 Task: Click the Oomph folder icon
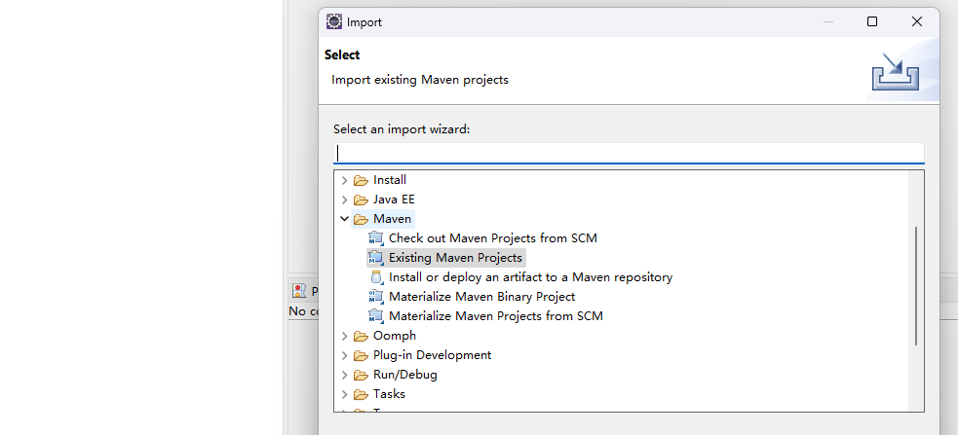(362, 336)
